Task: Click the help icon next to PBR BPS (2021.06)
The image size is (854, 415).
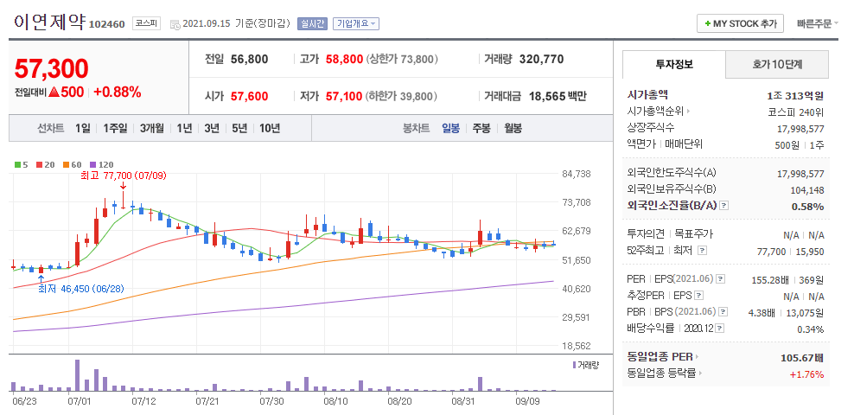Action: 723,312
